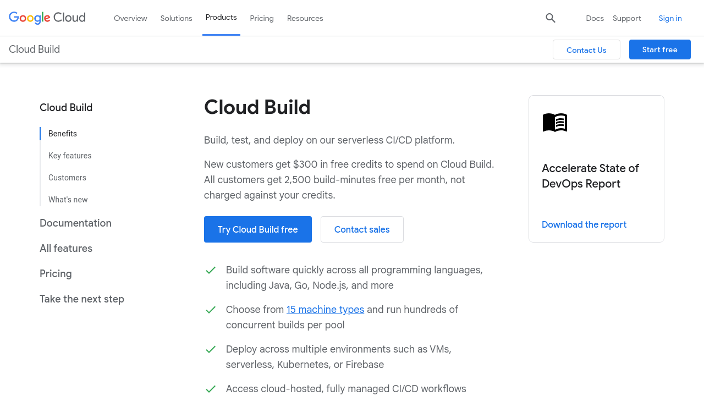Click Download the report link
704x396 pixels.
point(584,224)
